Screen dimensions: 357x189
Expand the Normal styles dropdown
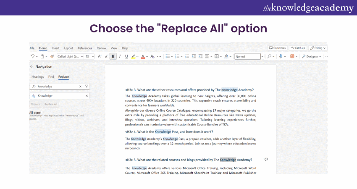(262, 56)
